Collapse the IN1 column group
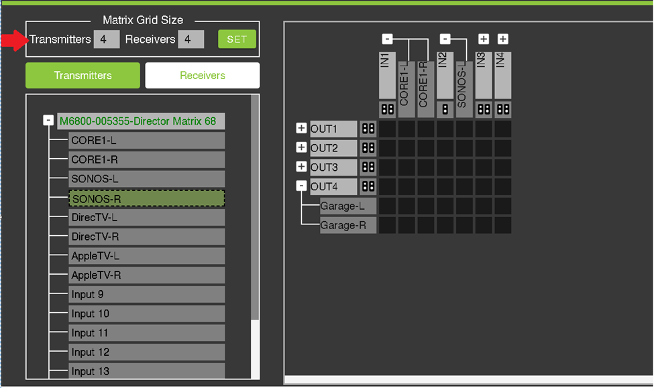654x388 pixels. click(387, 39)
